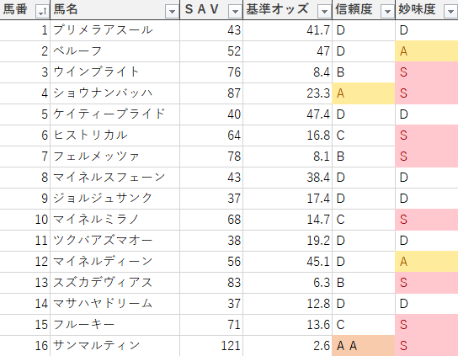Select the SAV cell showing 87
Viewport: 458px width, 356px height.
pyautogui.click(x=211, y=93)
